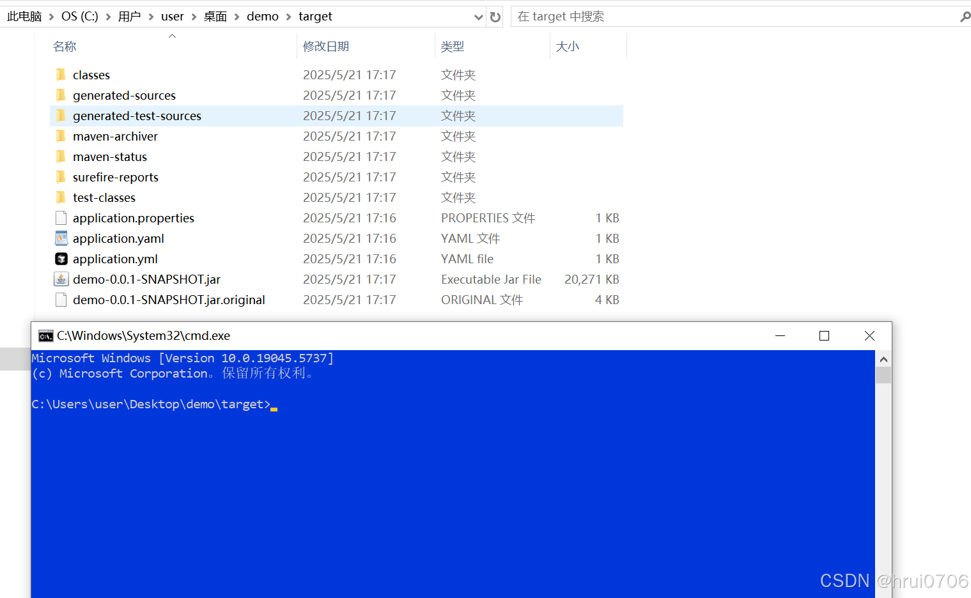The height and width of the screenshot is (598, 971).
Task: Sort by 大小 column header
Action: coord(568,47)
